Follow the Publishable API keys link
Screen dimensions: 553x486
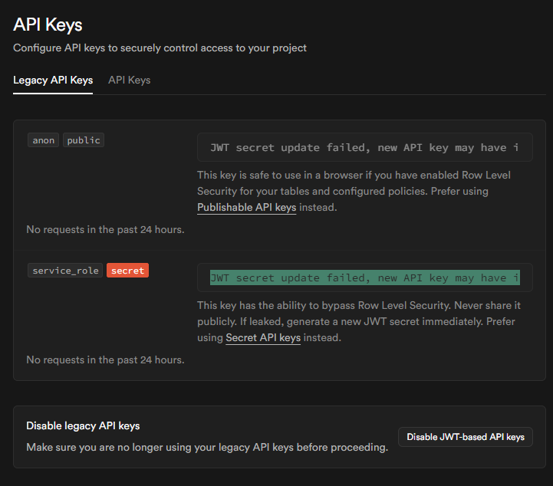pyautogui.click(x=246, y=208)
